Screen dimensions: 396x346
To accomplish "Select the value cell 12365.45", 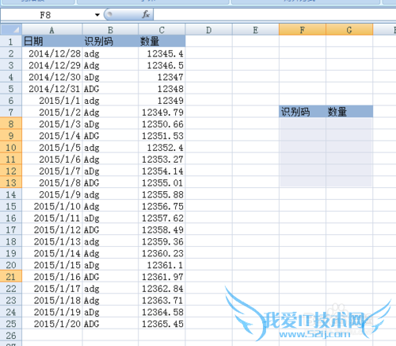I will 162,324.
